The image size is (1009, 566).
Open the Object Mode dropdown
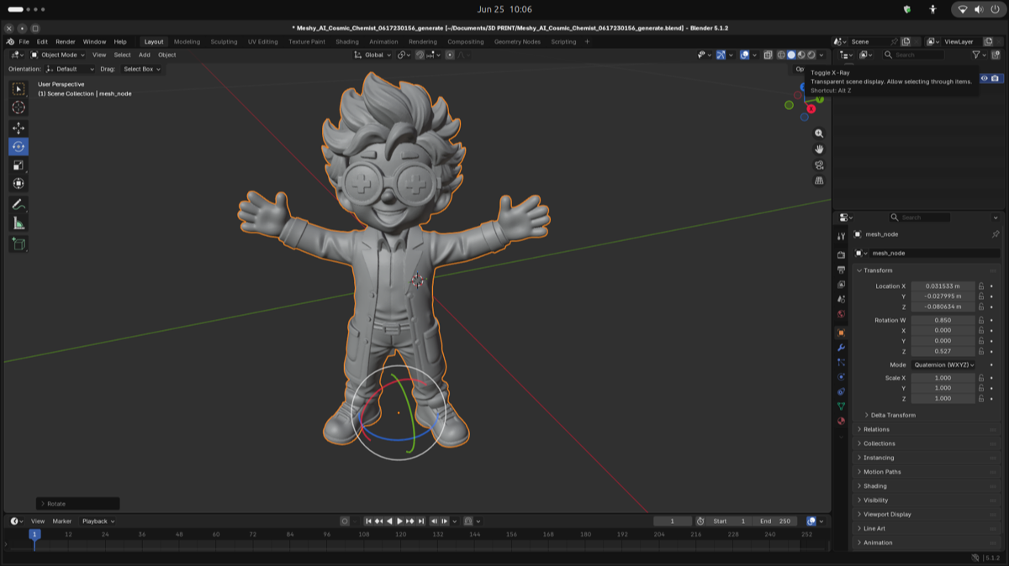[x=58, y=55]
